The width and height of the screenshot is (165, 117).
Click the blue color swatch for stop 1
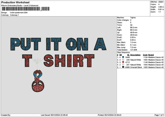123,57
